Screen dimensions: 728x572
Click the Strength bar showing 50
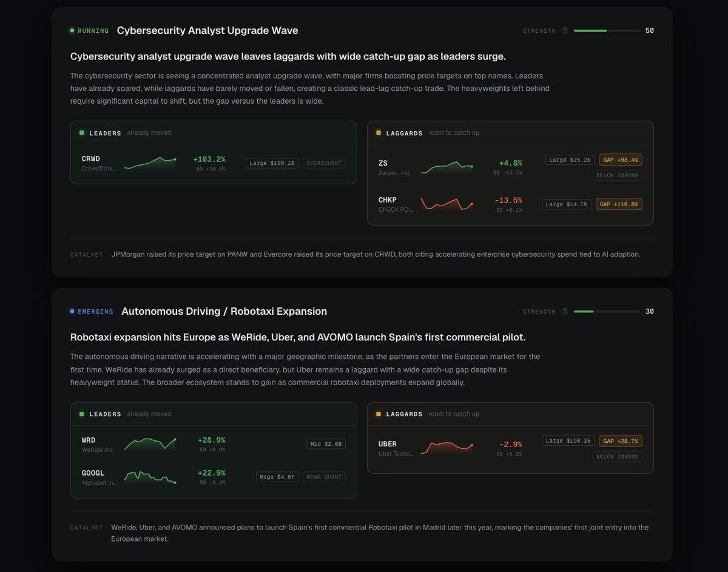(607, 30)
